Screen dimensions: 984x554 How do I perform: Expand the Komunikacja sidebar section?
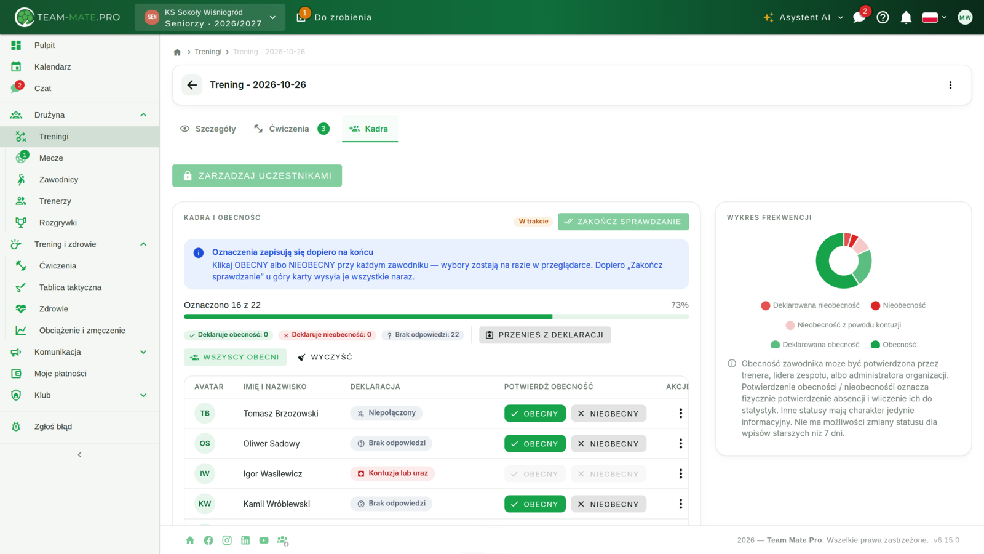(80, 352)
